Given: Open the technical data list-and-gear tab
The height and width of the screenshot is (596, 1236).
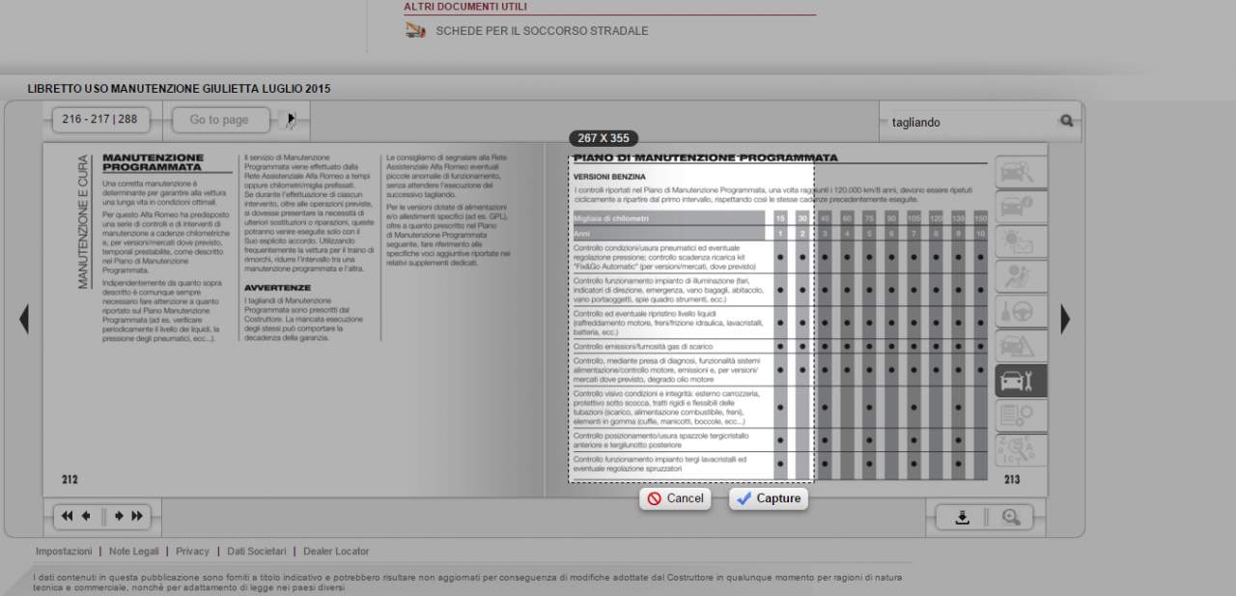Looking at the screenshot, I should coord(1021,415).
